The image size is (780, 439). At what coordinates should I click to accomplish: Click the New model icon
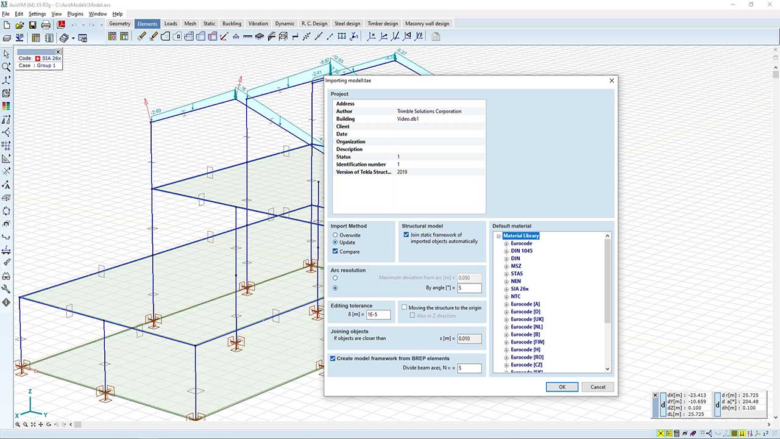pyautogui.click(x=7, y=25)
